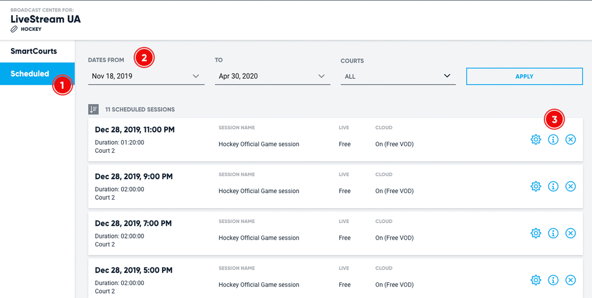
Task: Cancel the Dec 28 7:00 PM session
Action: pos(570,233)
